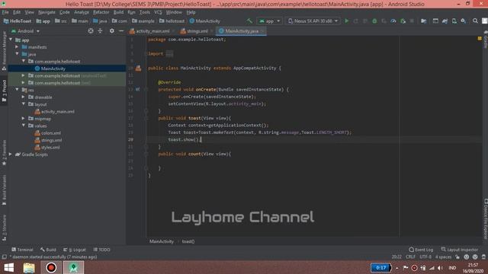
Task: Toggle the Resource Manager side tab
Action: tap(4, 51)
